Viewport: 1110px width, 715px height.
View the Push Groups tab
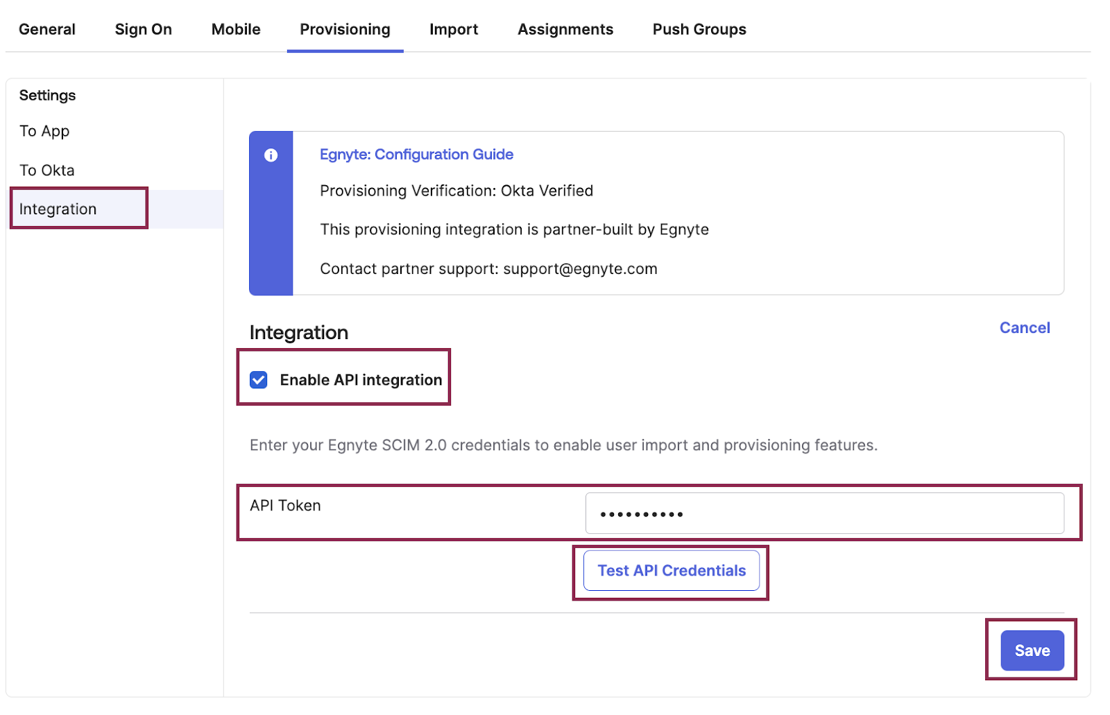(699, 29)
